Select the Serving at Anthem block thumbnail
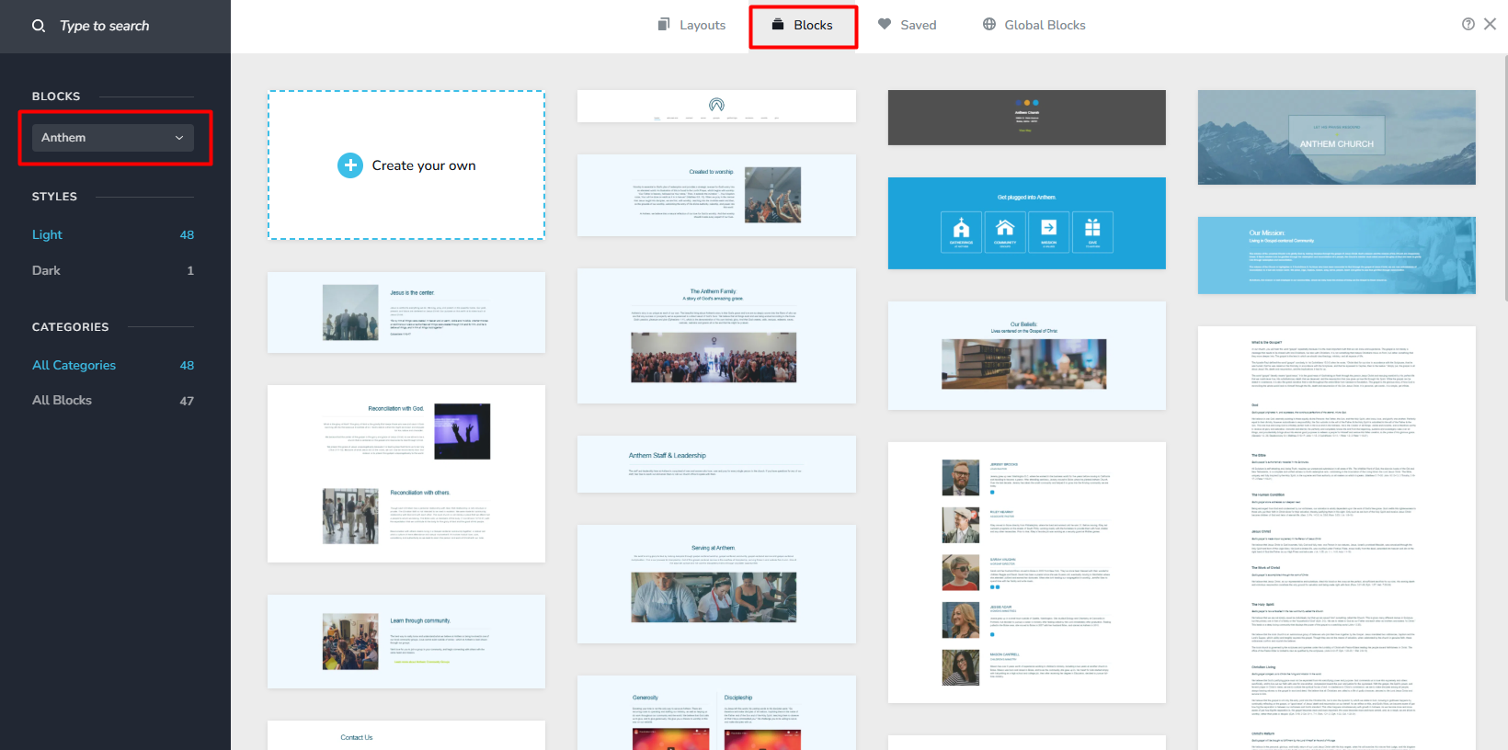This screenshot has width=1508, height=750. coord(716,585)
